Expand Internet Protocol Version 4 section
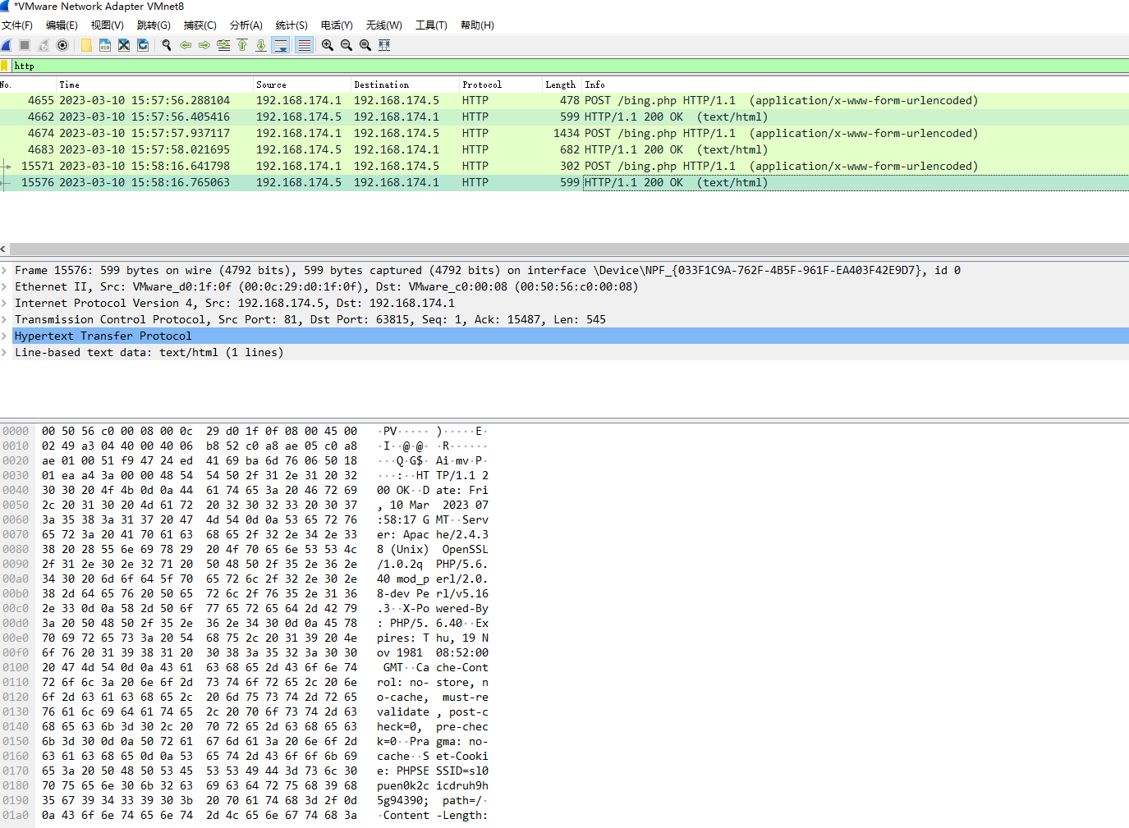The image size is (1129, 828). (x=5, y=303)
